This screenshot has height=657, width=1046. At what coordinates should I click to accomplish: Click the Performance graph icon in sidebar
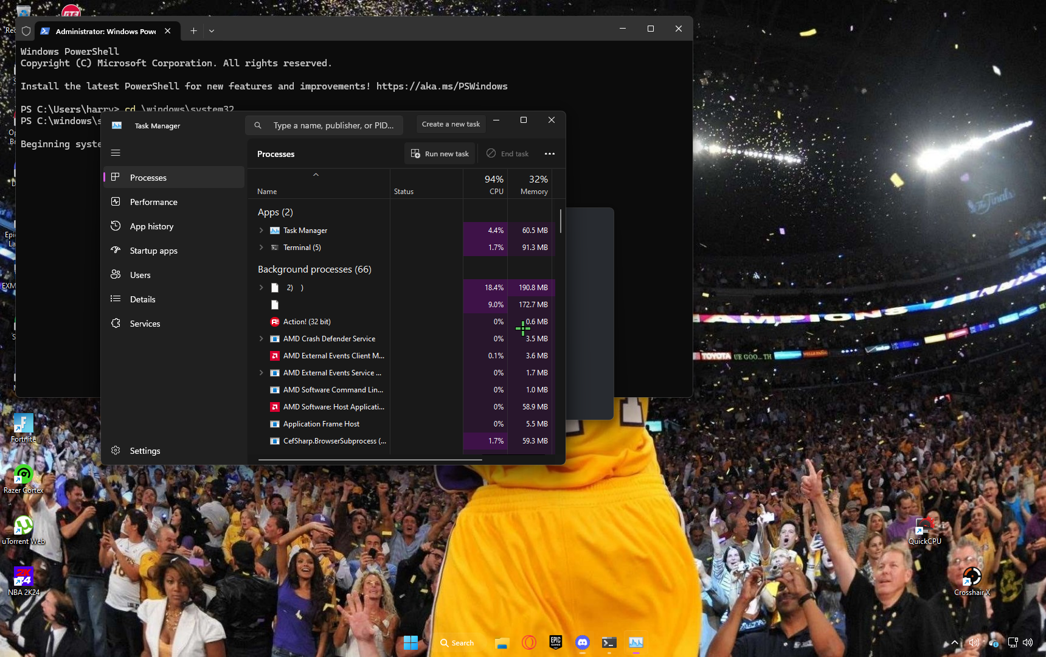point(116,201)
